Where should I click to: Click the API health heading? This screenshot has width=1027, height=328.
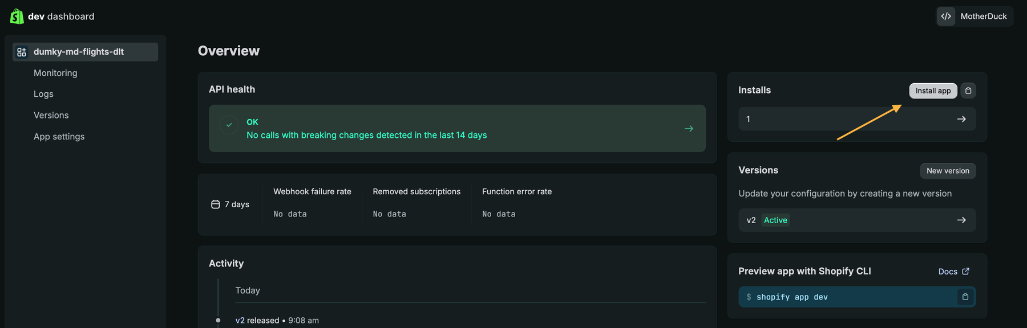(232, 89)
